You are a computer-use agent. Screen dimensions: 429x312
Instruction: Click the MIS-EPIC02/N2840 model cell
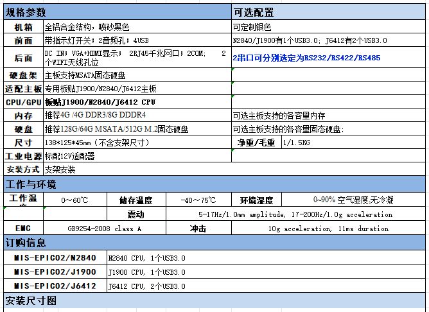[x=55, y=257]
